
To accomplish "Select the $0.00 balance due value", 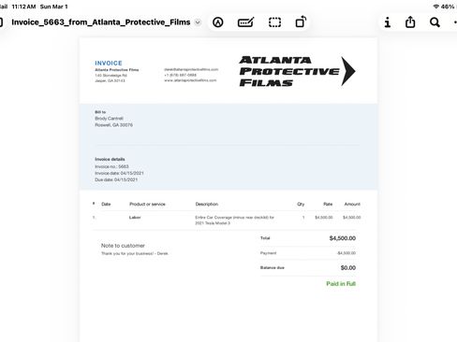I will click(x=348, y=268).
